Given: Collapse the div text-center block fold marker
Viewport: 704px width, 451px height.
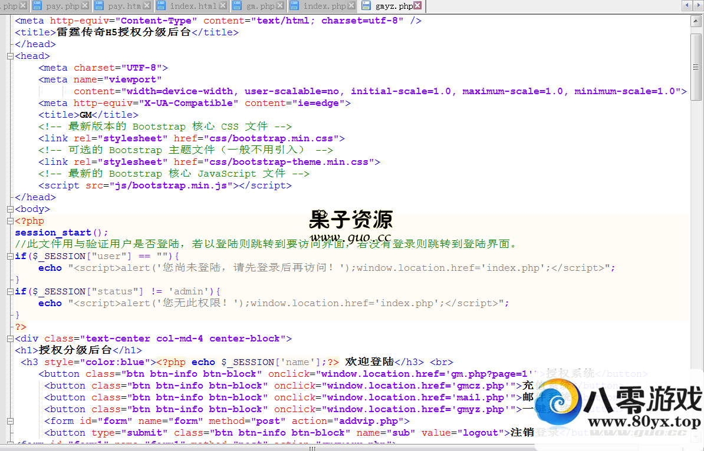Looking at the screenshot, I should tap(10, 339).
